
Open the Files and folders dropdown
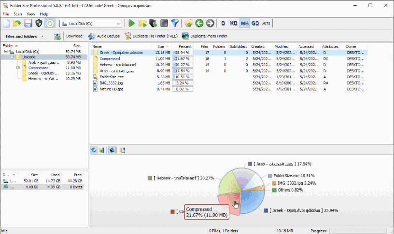pos(42,36)
